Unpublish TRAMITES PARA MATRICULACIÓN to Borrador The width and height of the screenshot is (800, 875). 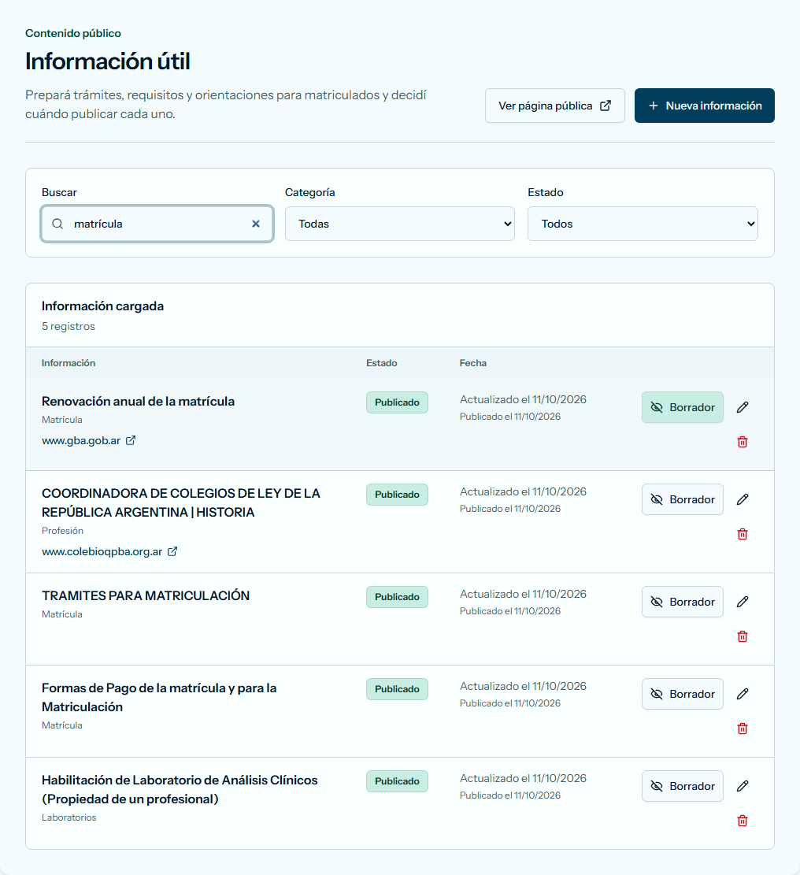[x=683, y=602]
